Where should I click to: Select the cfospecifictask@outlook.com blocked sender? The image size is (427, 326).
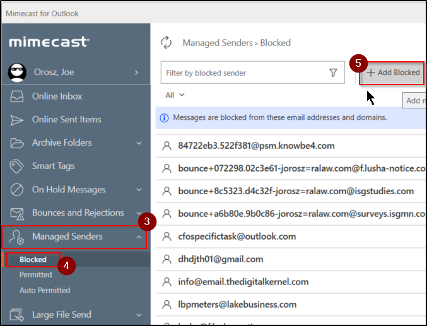pos(237,236)
